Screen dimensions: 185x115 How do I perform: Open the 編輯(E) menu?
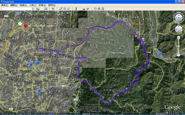(14, 5)
